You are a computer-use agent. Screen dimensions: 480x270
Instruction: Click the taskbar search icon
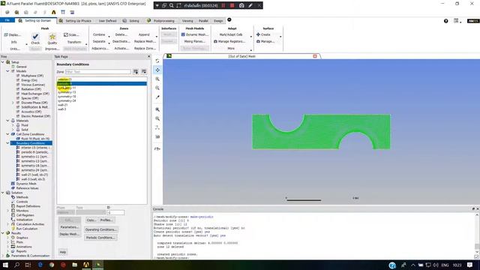(x=16, y=265)
